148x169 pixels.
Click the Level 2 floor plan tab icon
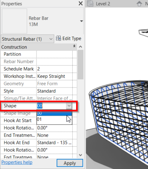90,3
